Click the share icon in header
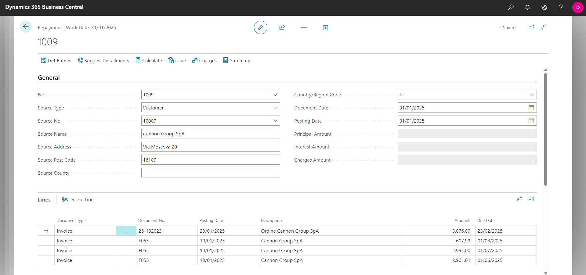The image size is (586, 275). [x=282, y=27]
